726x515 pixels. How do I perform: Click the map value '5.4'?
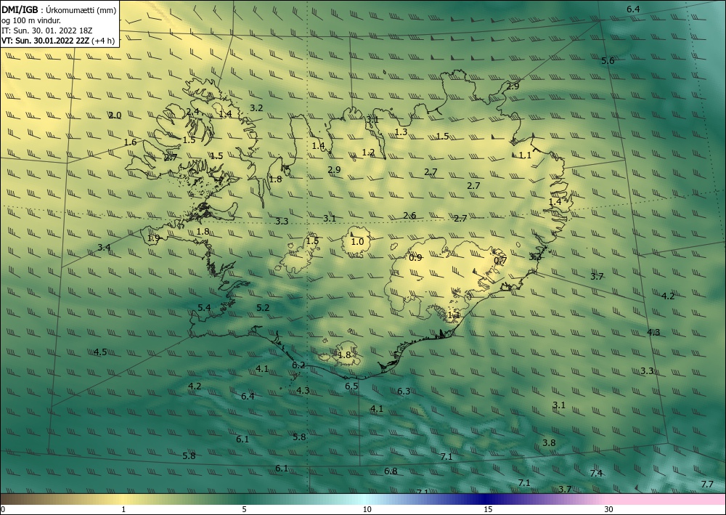tap(204, 307)
